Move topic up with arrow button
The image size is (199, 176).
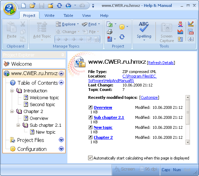point(66,39)
